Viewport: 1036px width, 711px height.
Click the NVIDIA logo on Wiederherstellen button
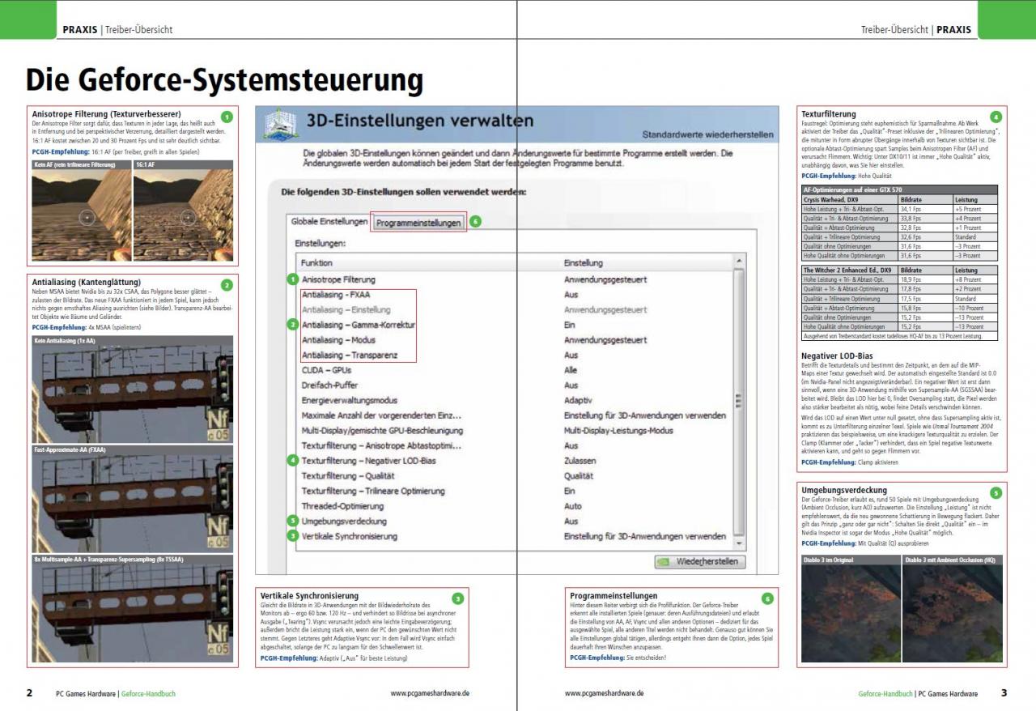point(664,561)
